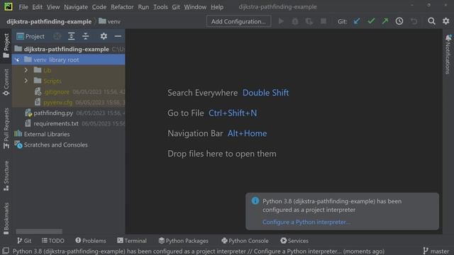This screenshot has height=255, width=454.
Task: Open the Git tool window tab
Action: point(24,241)
